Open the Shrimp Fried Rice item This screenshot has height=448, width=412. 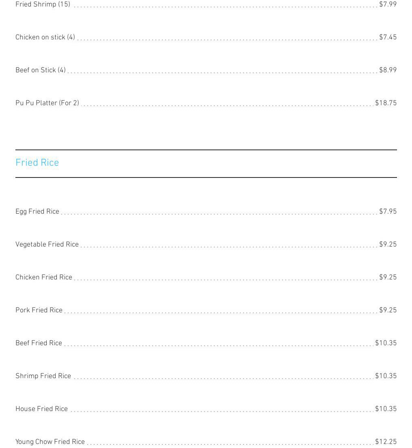pyautogui.click(x=43, y=376)
